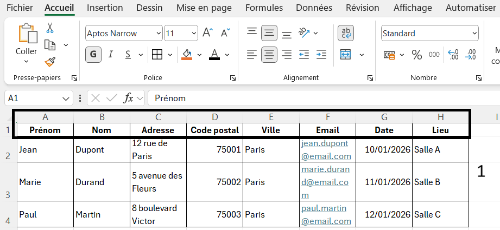This screenshot has width=500, height=230.
Task: Increase font size with large A icon
Action: coord(208,32)
